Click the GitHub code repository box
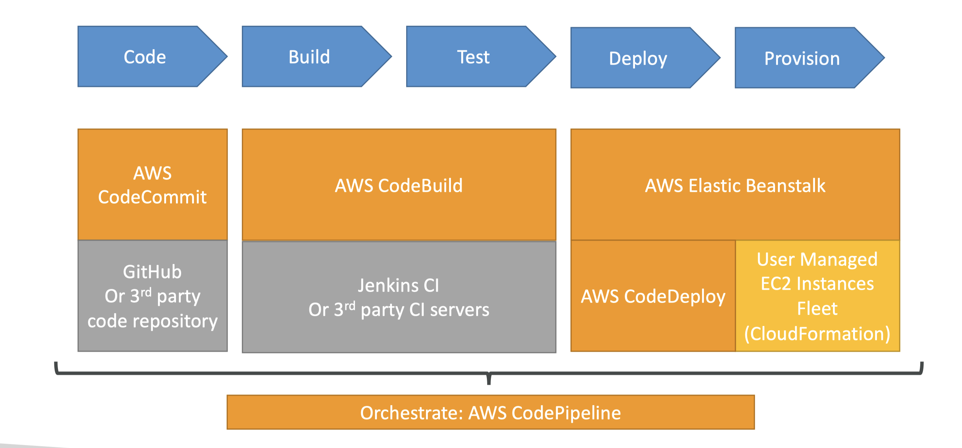This screenshot has width=962, height=448. [x=153, y=296]
